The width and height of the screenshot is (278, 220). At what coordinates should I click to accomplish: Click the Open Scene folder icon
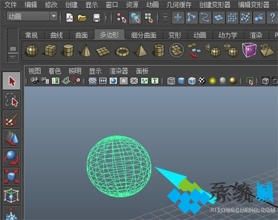tap(82, 18)
